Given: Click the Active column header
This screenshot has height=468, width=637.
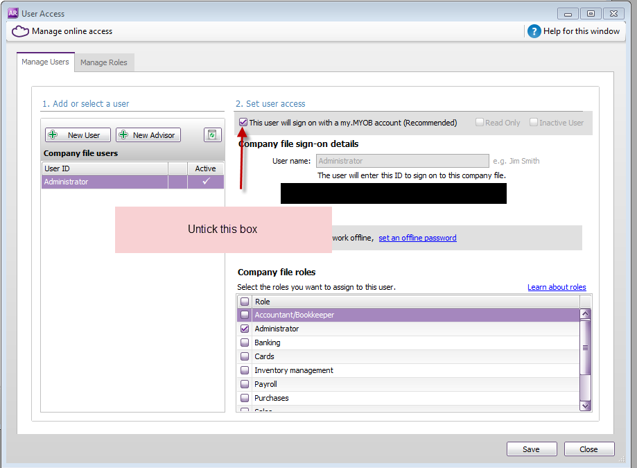Looking at the screenshot, I should point(206,168).
